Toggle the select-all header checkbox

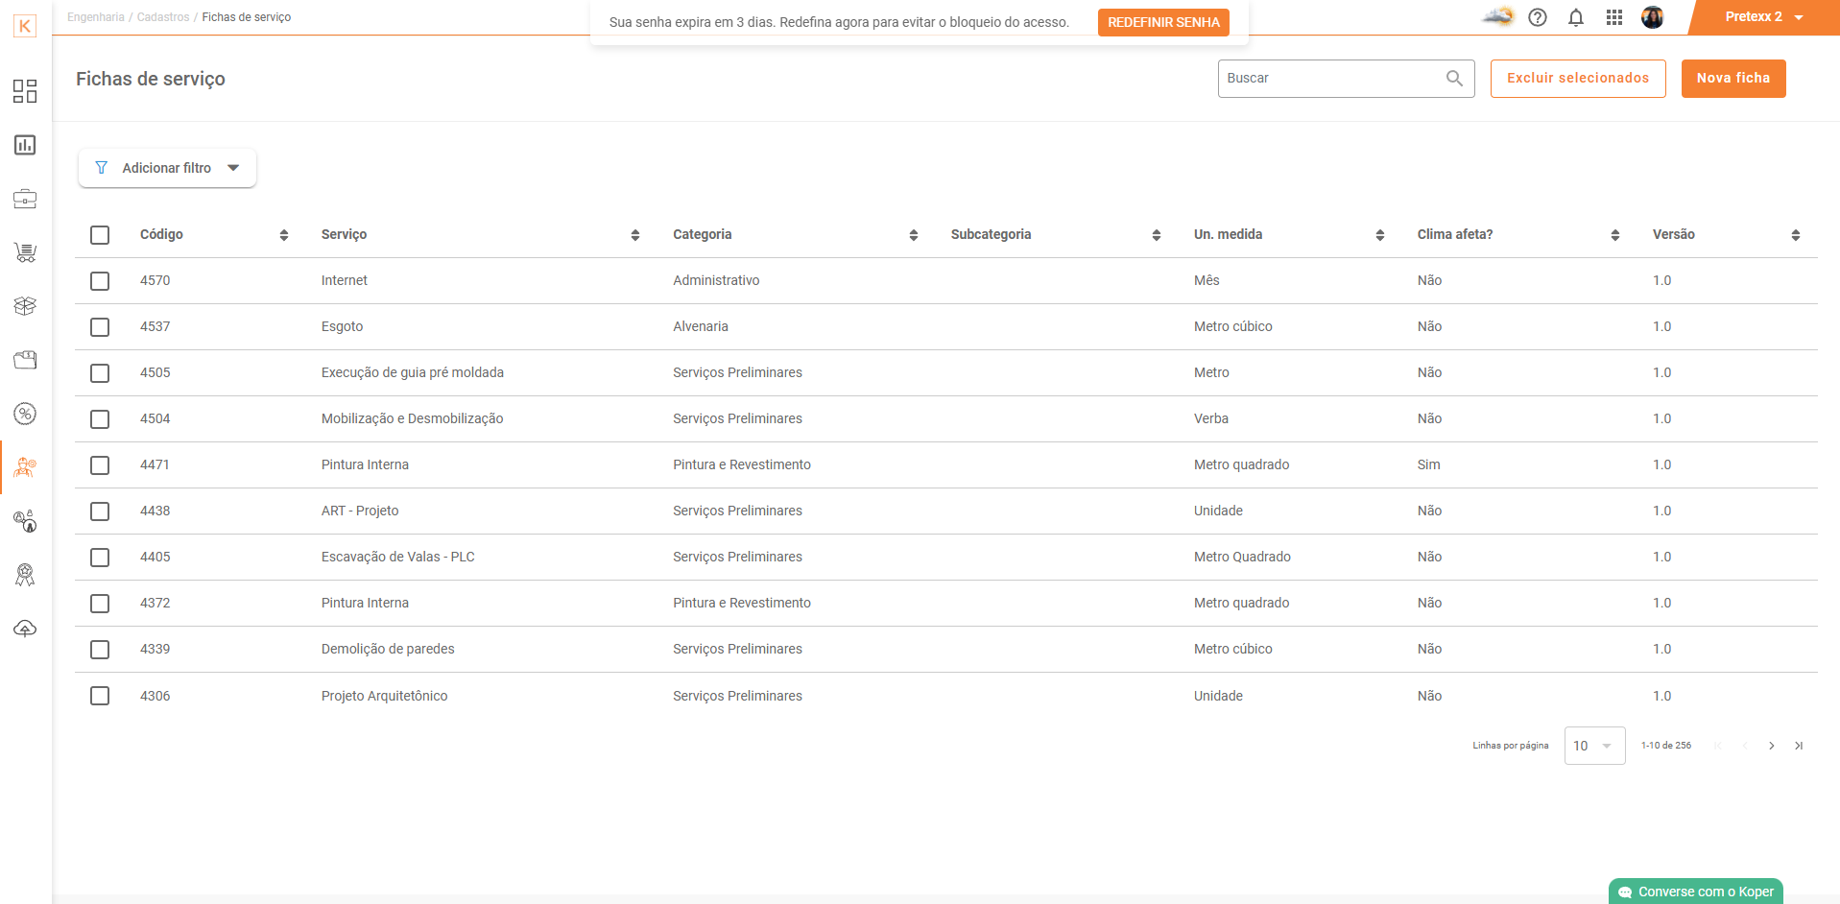100,235
